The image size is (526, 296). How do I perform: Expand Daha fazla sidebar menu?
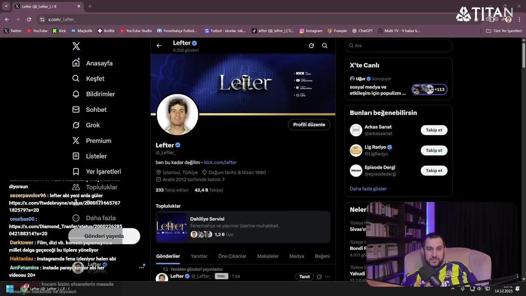[x=94, y=218]
